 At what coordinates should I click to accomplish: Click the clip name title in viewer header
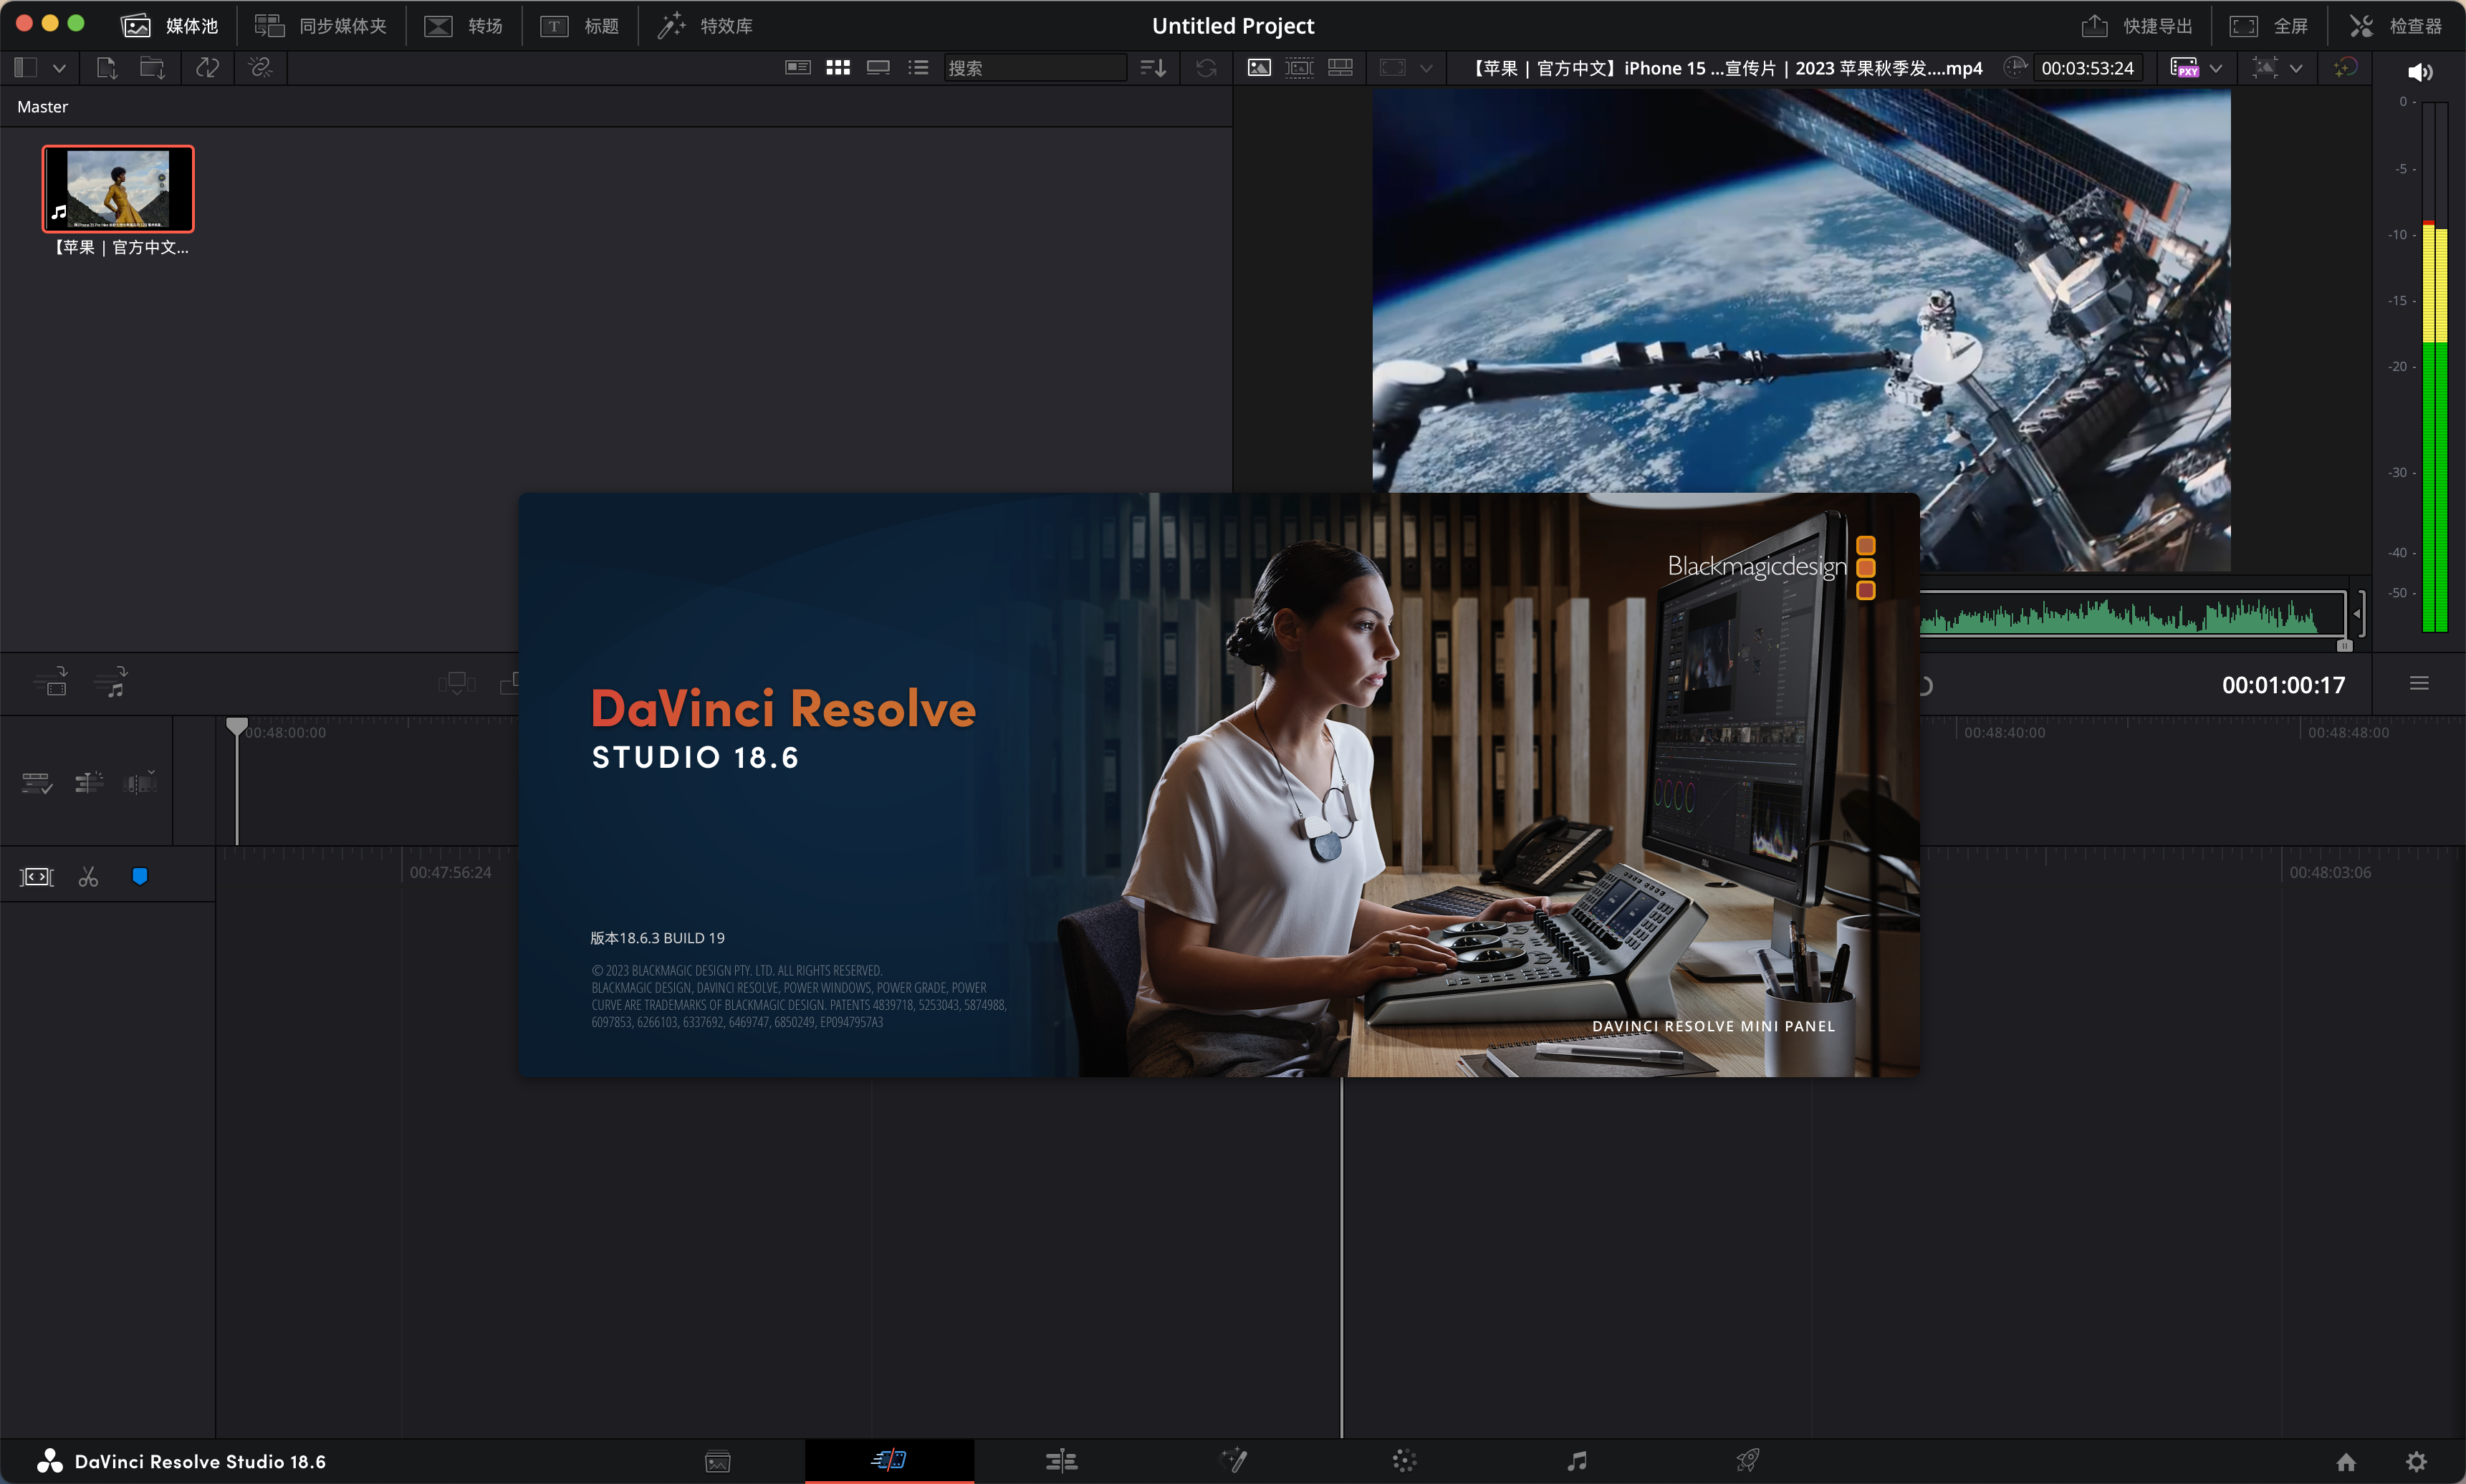tap(1726, 68)
